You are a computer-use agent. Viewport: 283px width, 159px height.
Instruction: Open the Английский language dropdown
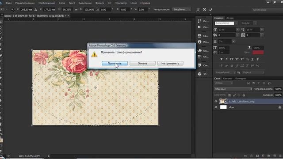(225, 72)
